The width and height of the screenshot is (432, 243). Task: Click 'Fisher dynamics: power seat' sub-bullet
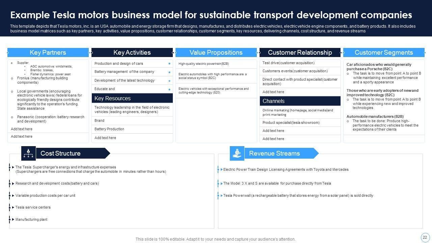pyautogui.click(x=50, y=74)
